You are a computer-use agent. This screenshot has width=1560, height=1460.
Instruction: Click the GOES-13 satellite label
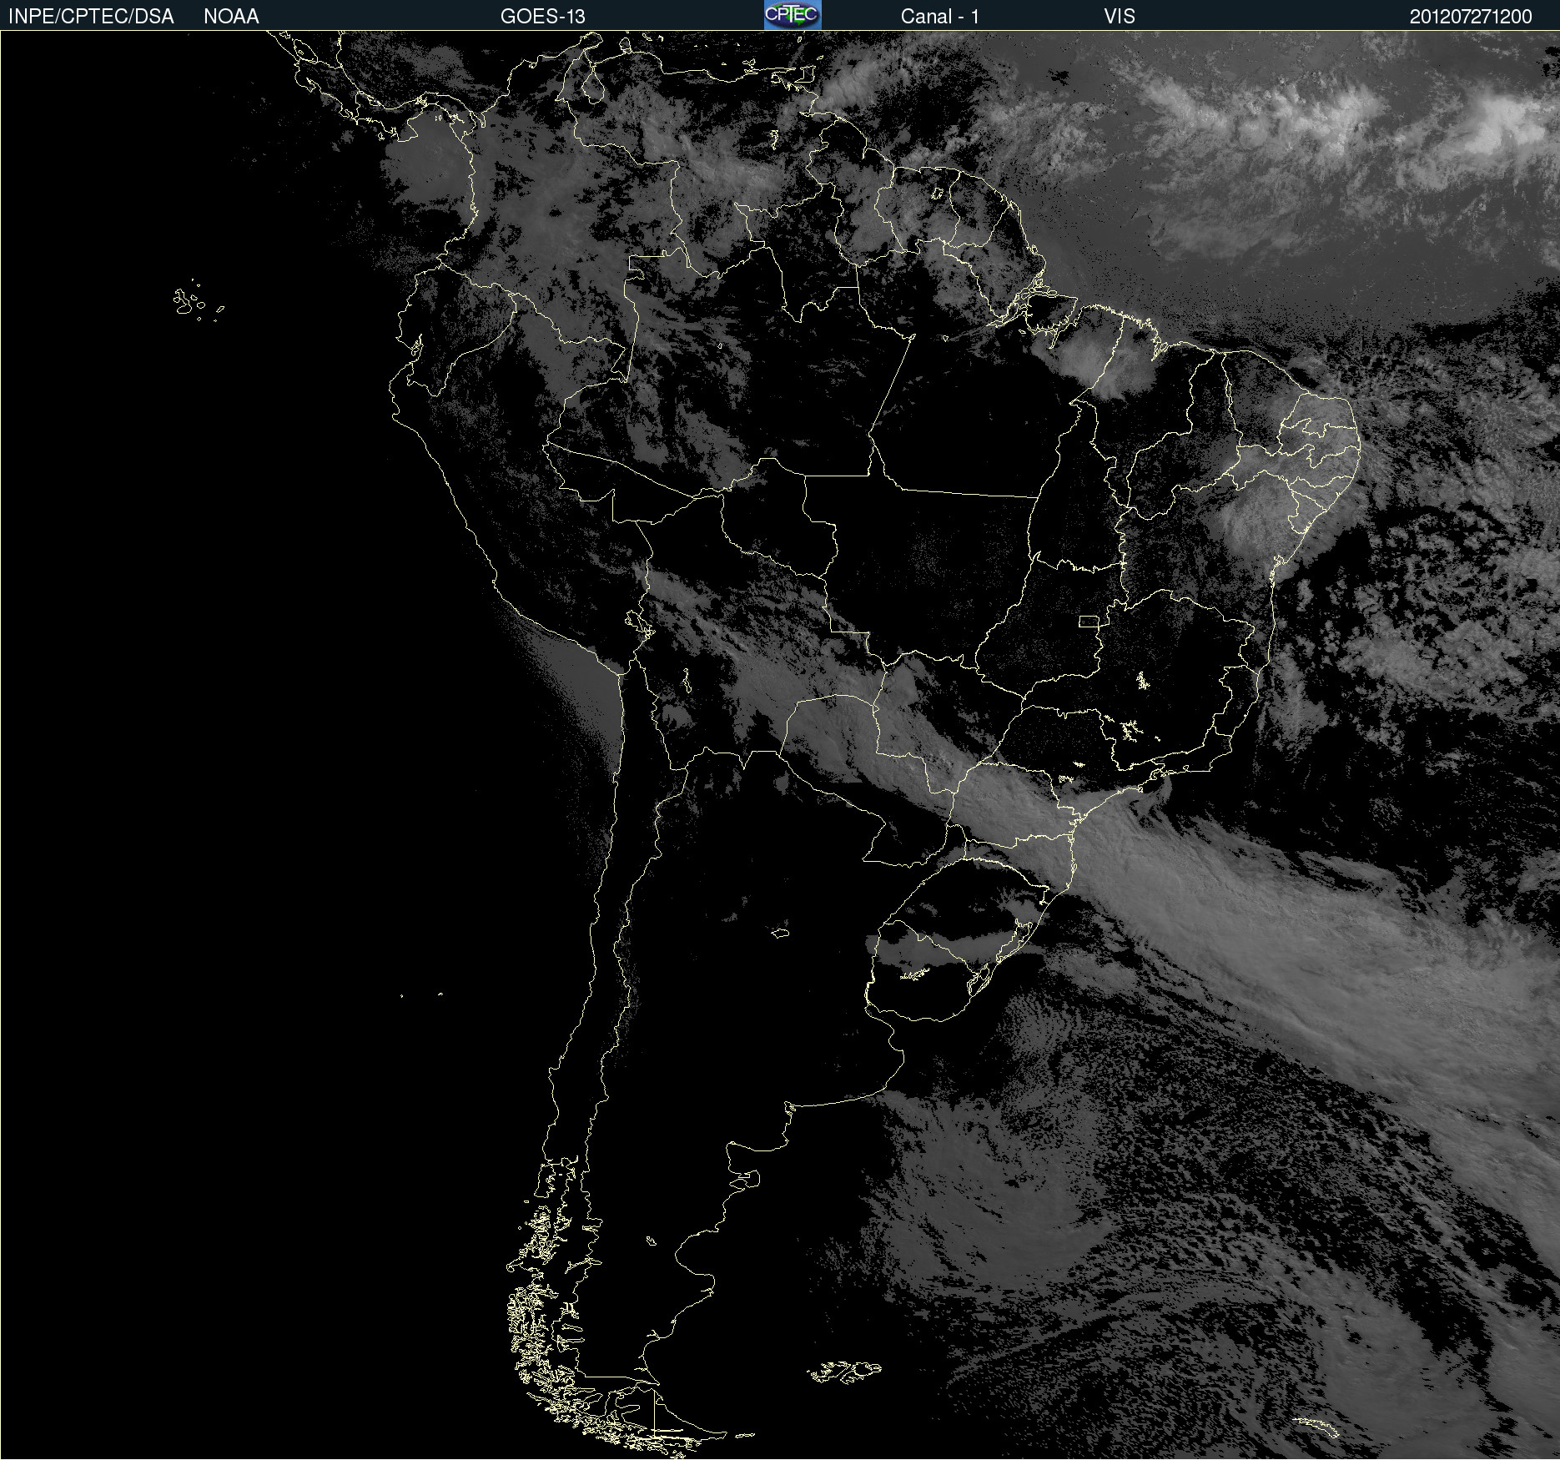(542, 17)
